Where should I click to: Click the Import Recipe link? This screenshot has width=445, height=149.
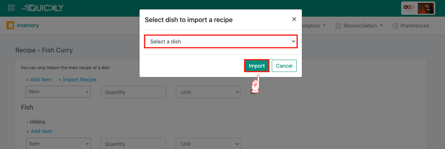pos(78,80)
